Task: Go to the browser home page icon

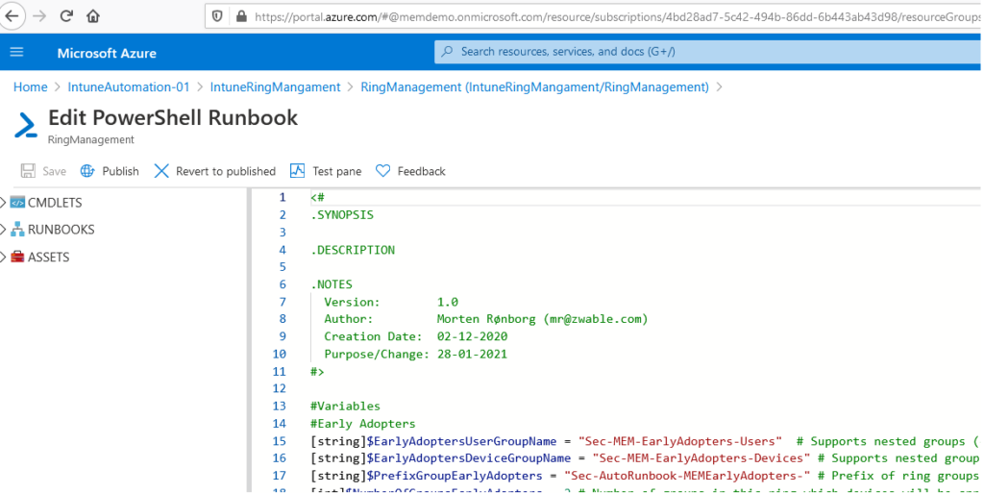Action: (x=93, y=16)
